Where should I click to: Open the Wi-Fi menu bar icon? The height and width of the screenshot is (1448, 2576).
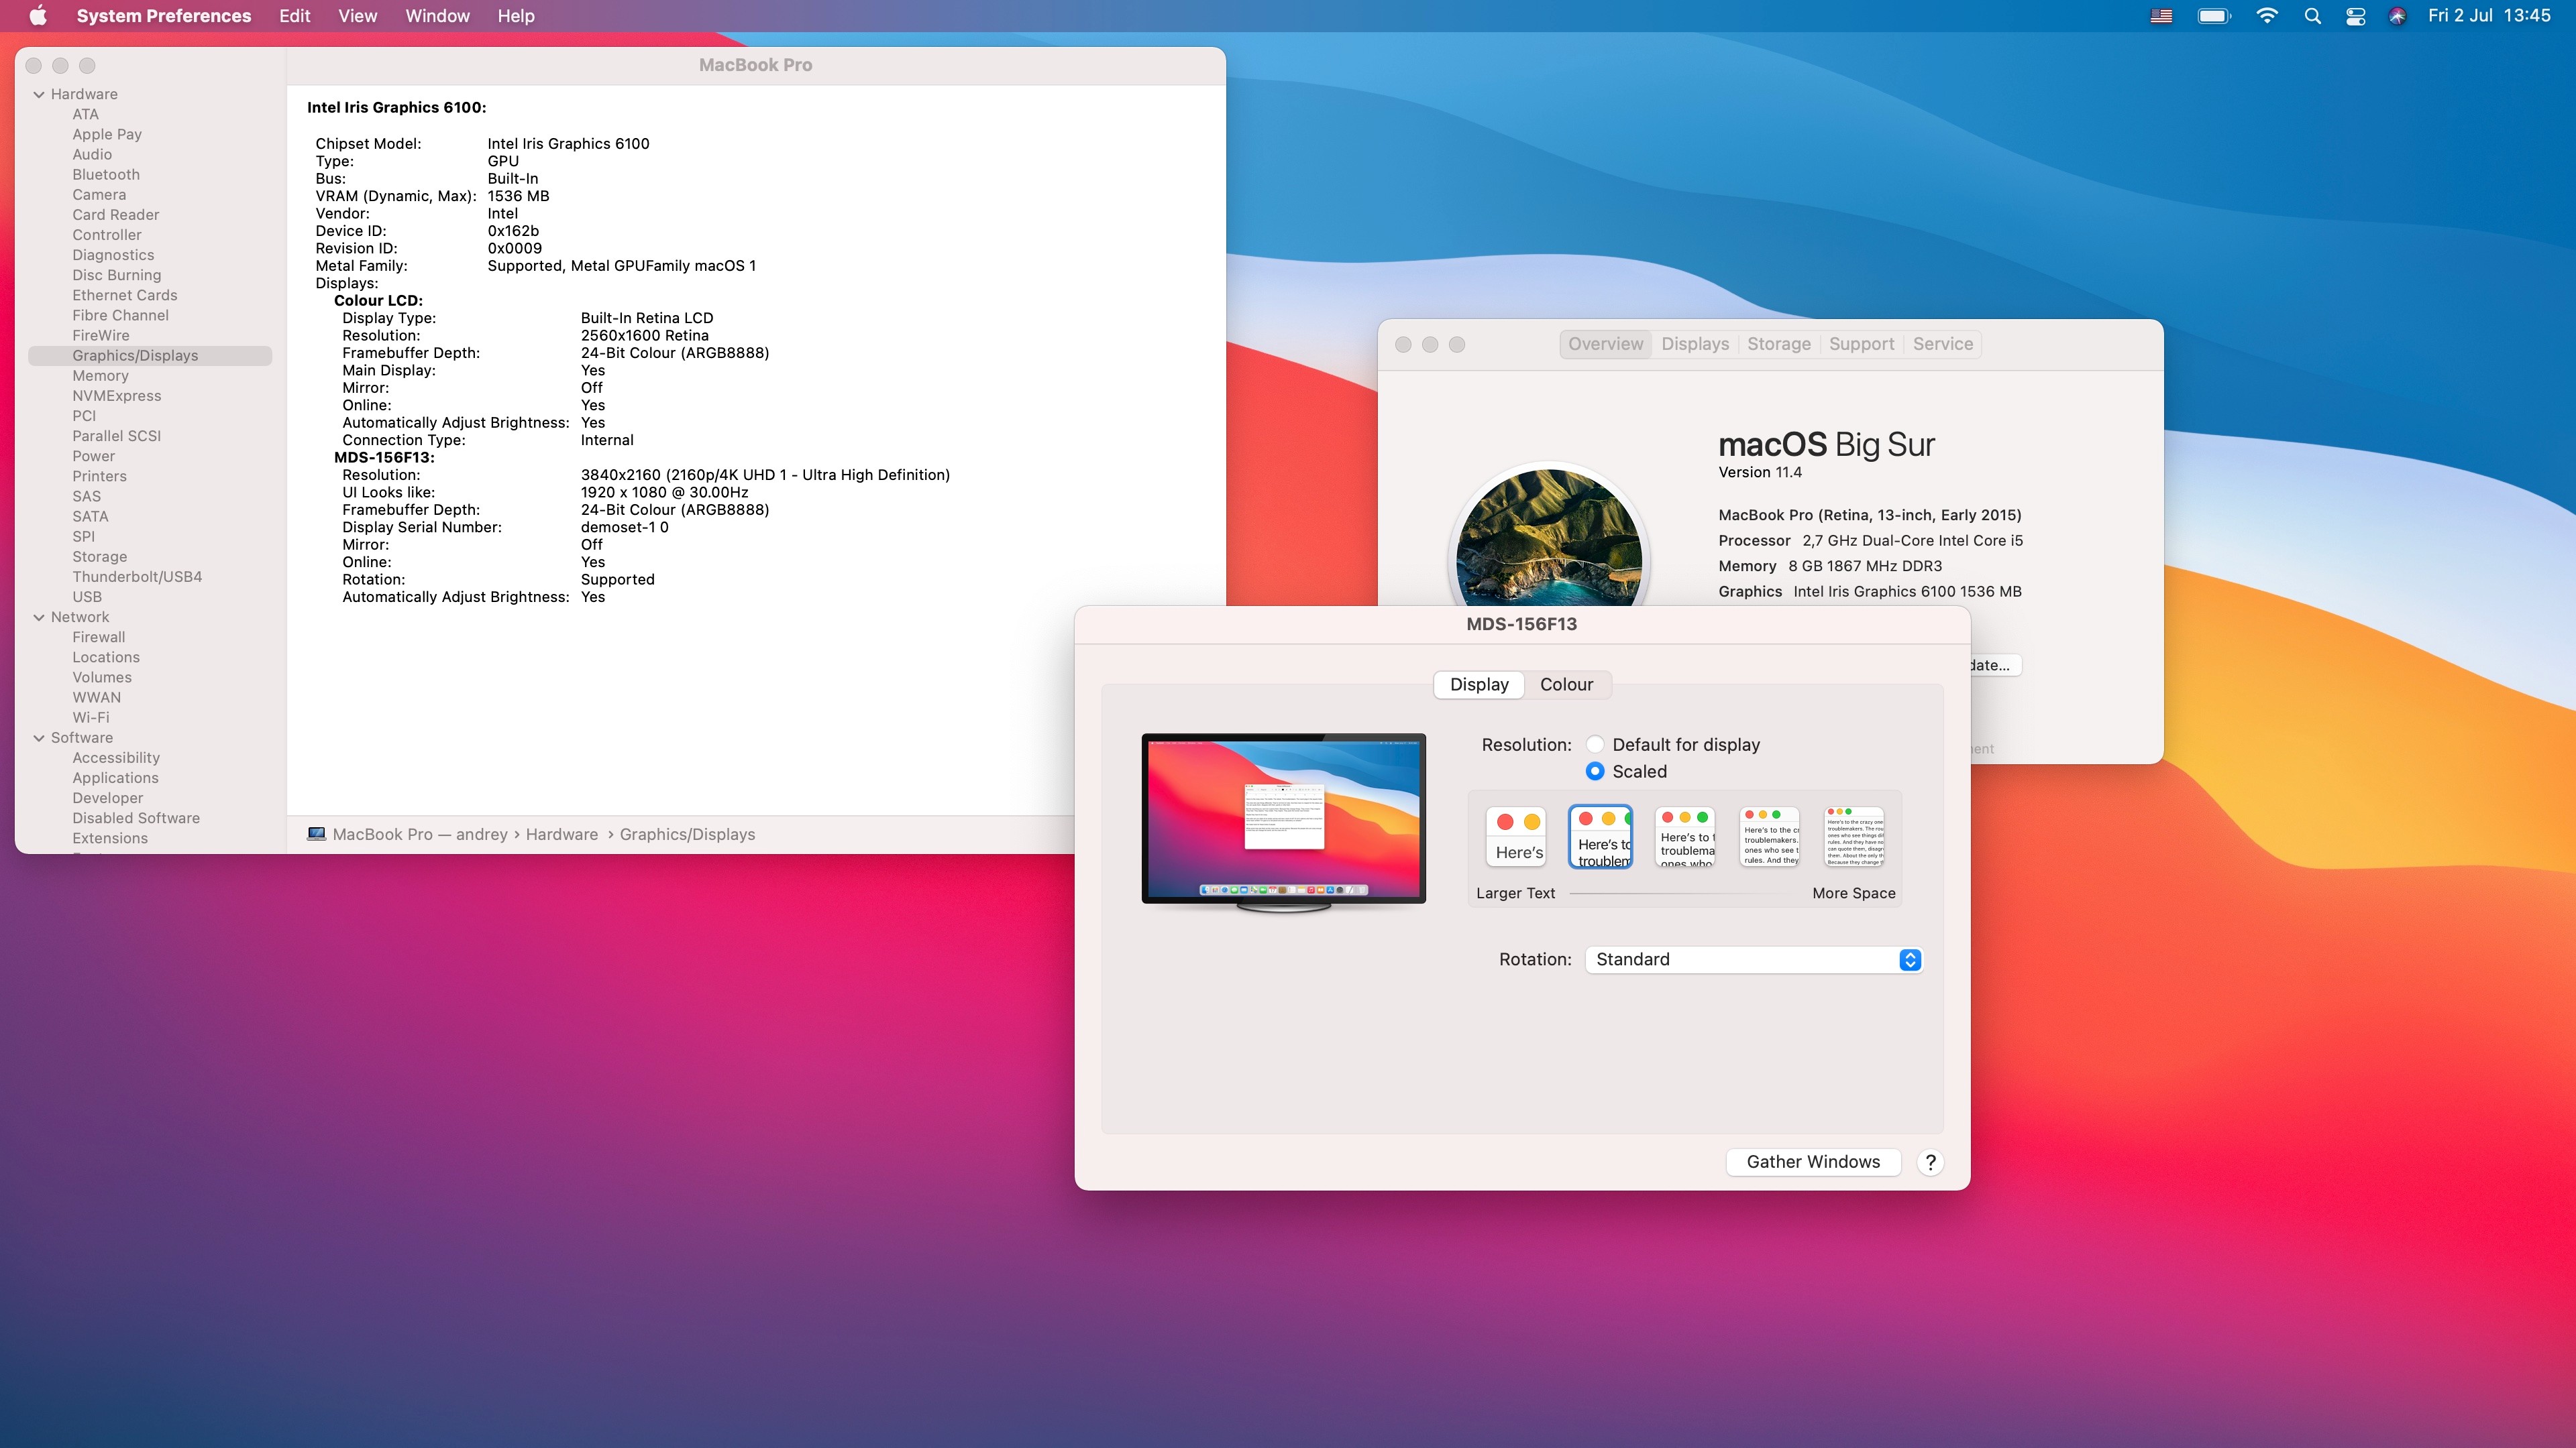(x=2267, y=16)
